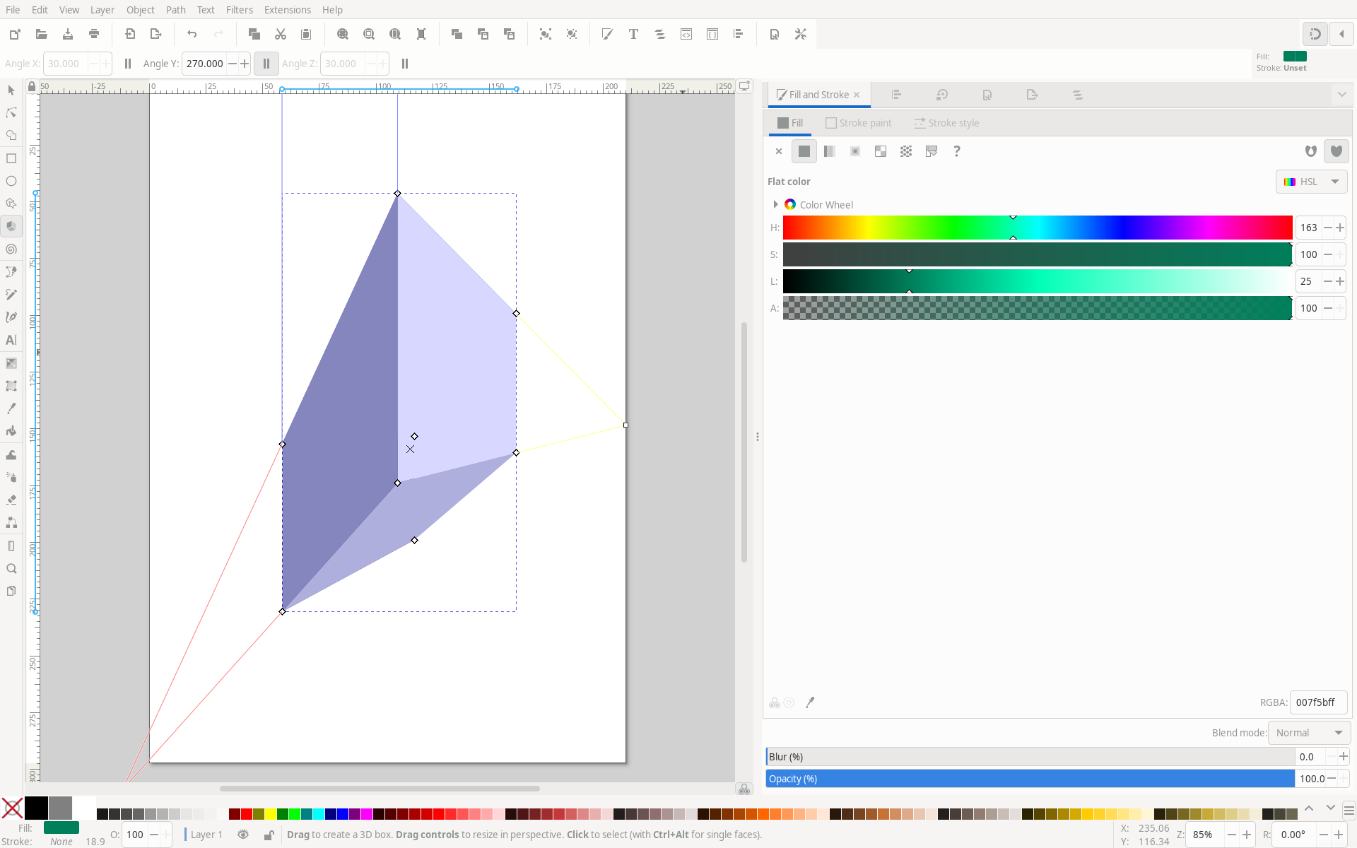
Task: Select the flat color fill button
Action: 804,151
